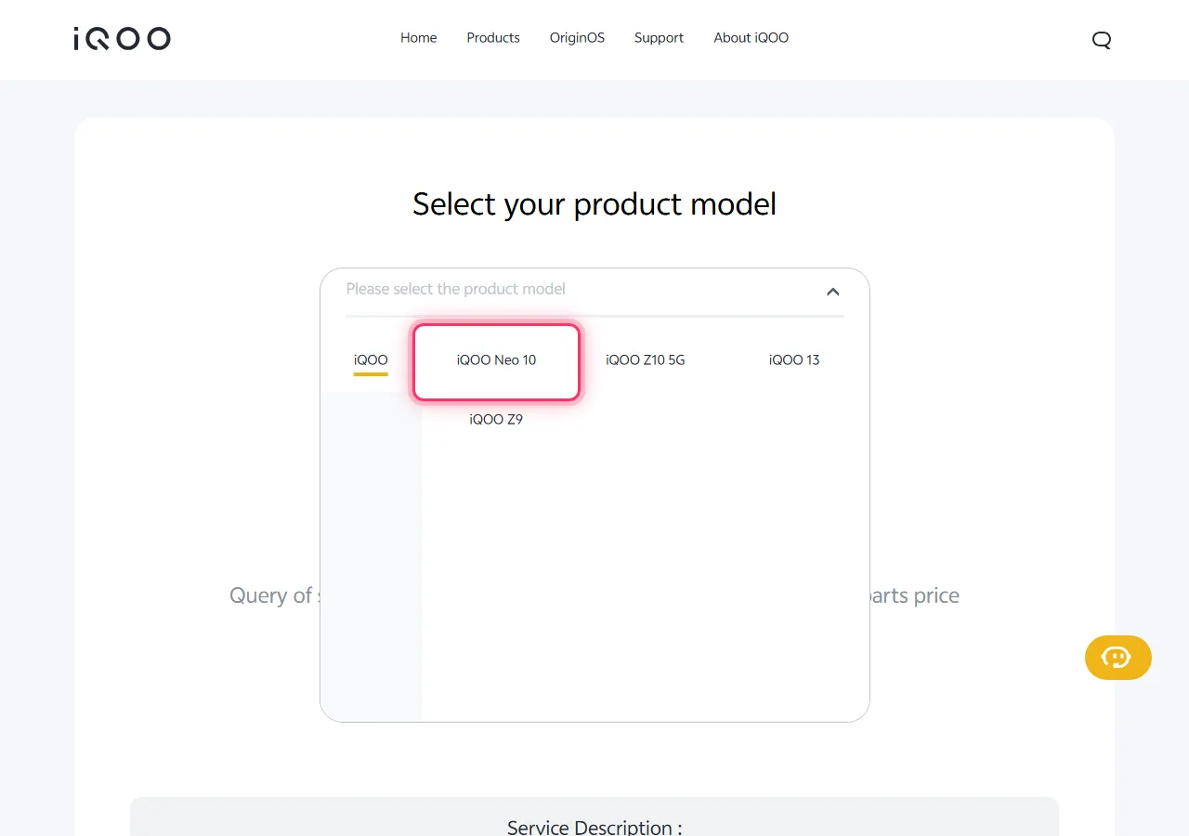The height and width of the screenshot is (836, 1189).
Task: Click the Service Description heading
Action: [x=594, y=827]
